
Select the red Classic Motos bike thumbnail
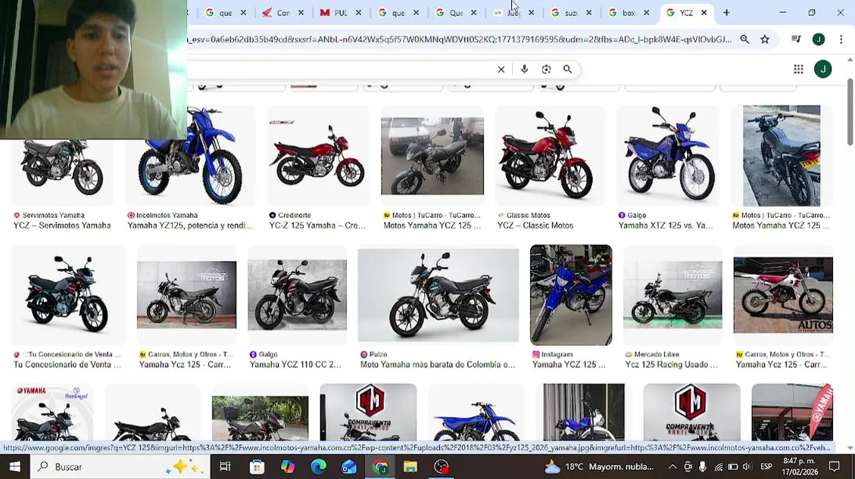point(550,156)
